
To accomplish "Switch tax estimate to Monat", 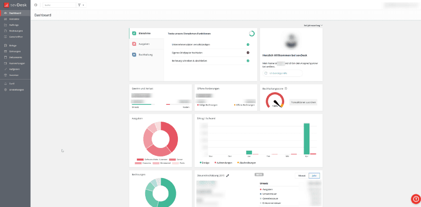I will click(x=302, y=175).
